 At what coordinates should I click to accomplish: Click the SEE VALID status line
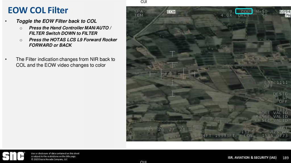275,120
